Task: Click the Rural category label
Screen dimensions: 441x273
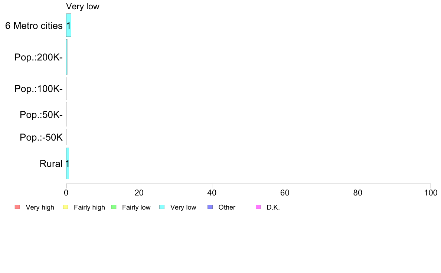Action: pyautogui.click(x=51, y=164)
